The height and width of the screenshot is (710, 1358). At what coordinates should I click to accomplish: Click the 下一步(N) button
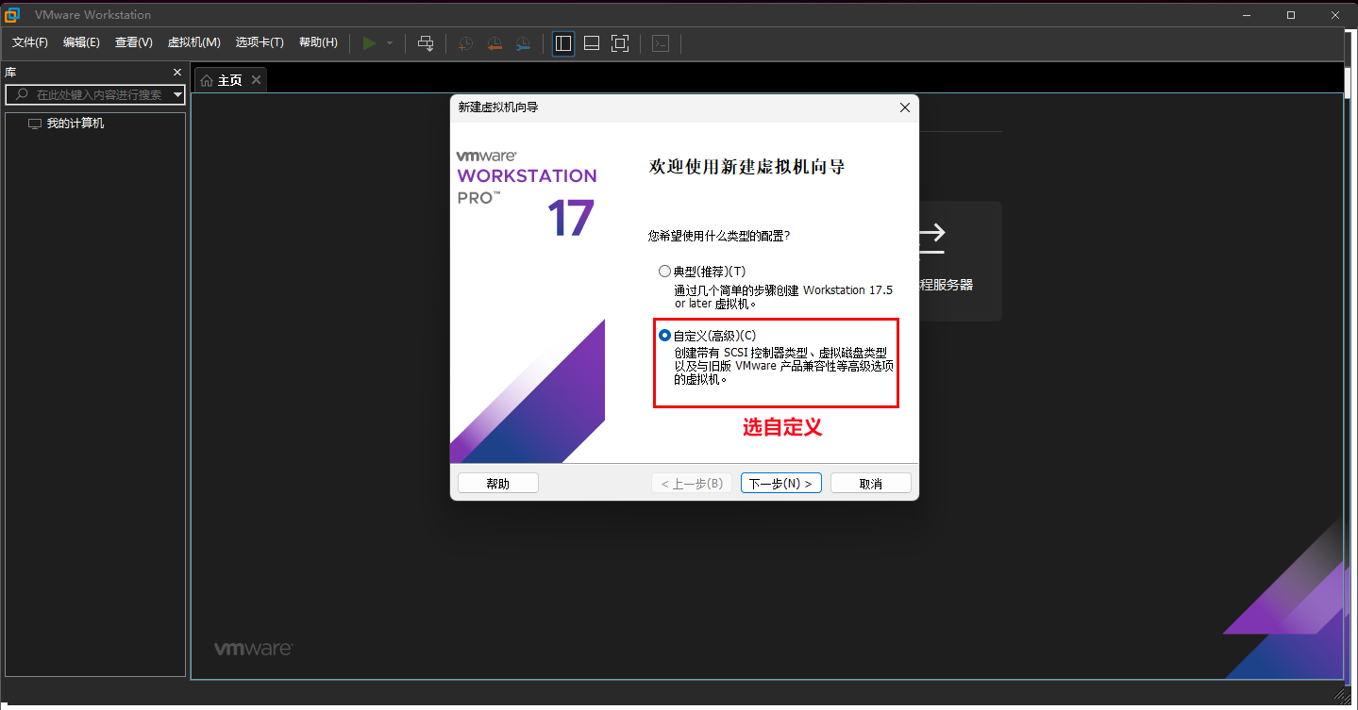(780, 483)
